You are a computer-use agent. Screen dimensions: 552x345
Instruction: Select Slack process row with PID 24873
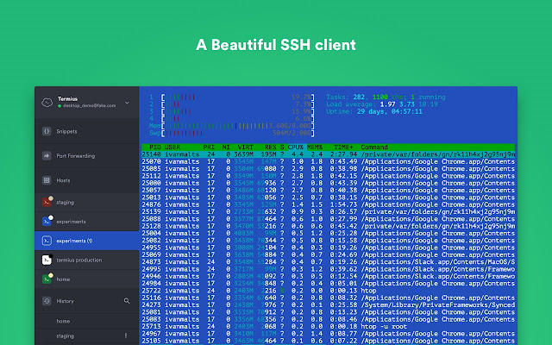coord(328,262)
